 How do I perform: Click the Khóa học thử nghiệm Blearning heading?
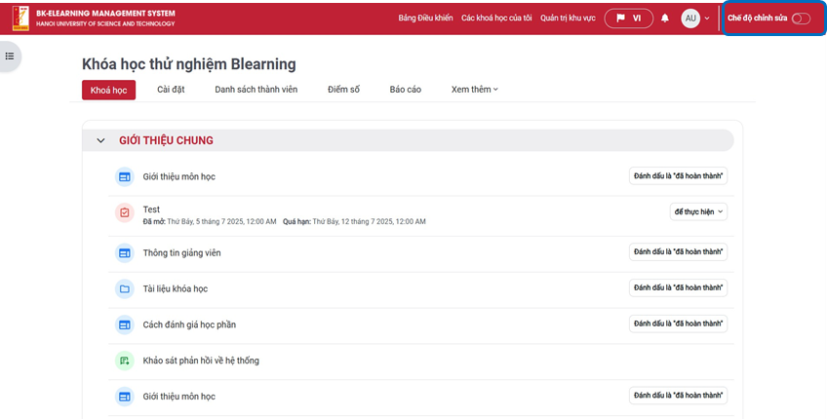pyautogui.click(x=189, y=64)
